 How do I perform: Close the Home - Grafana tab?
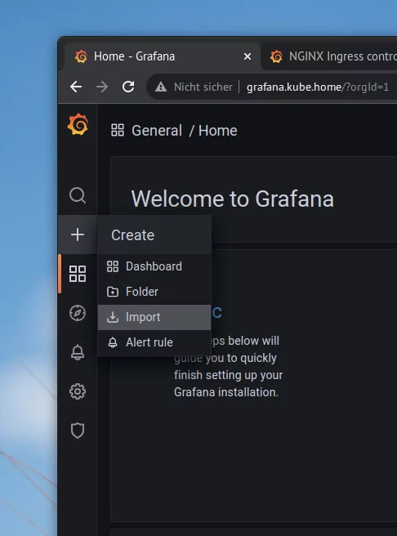(248, 56)
